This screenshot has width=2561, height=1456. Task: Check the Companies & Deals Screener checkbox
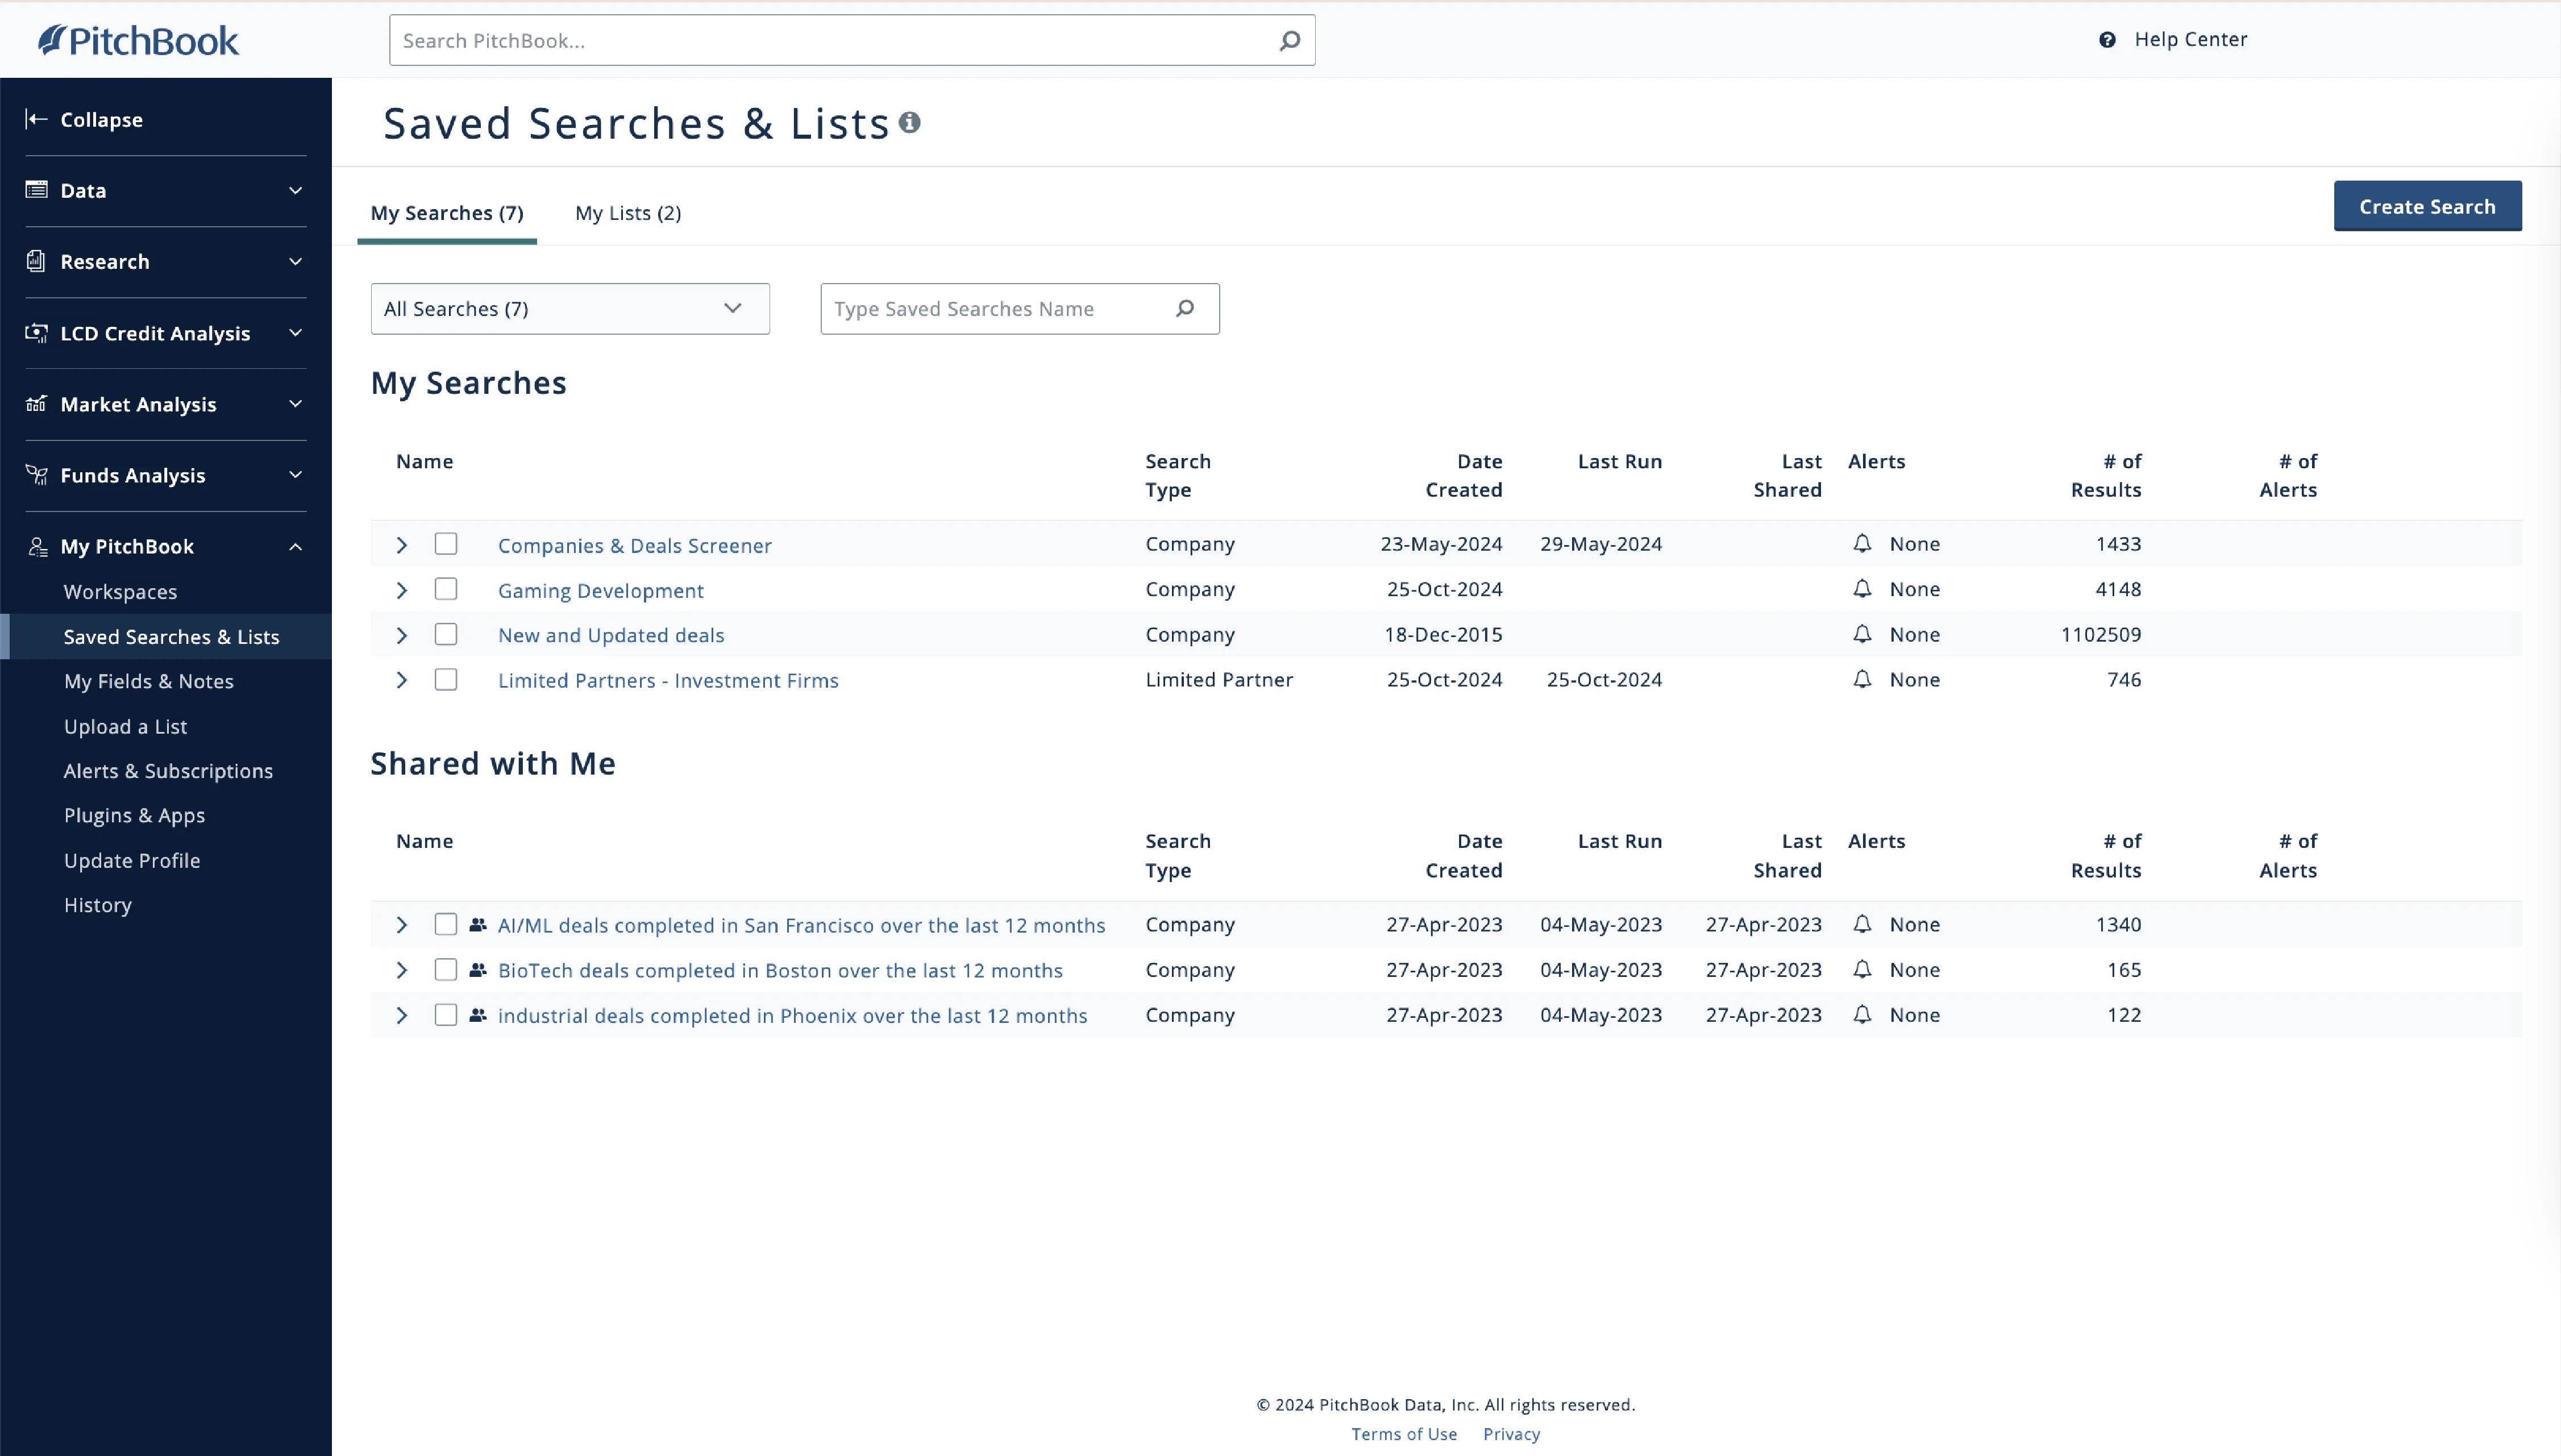pyautogui.click(x=446, y=543)
